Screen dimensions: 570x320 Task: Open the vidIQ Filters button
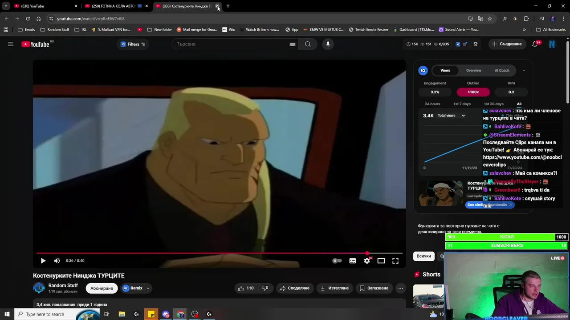coord(133,44)
